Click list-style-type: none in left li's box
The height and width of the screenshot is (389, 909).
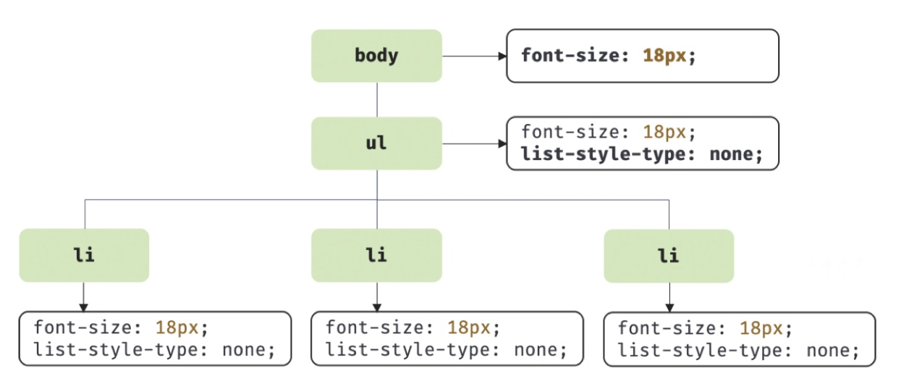point(155,351)
